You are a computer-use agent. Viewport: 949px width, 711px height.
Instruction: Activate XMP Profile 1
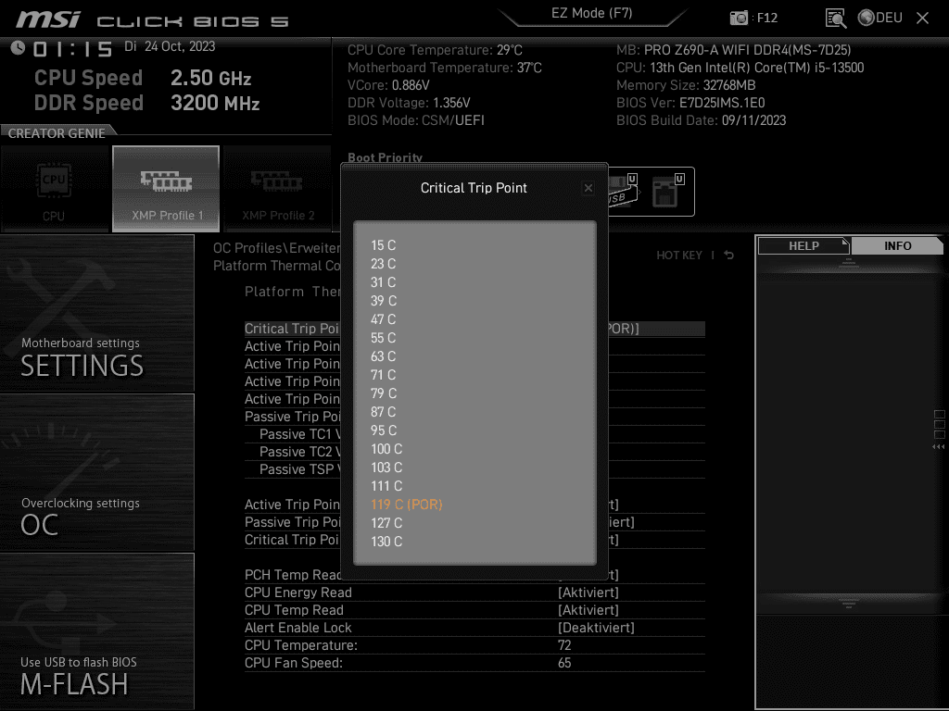point(166,189)
